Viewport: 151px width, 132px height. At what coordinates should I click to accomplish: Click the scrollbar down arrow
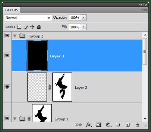point(145,119)
